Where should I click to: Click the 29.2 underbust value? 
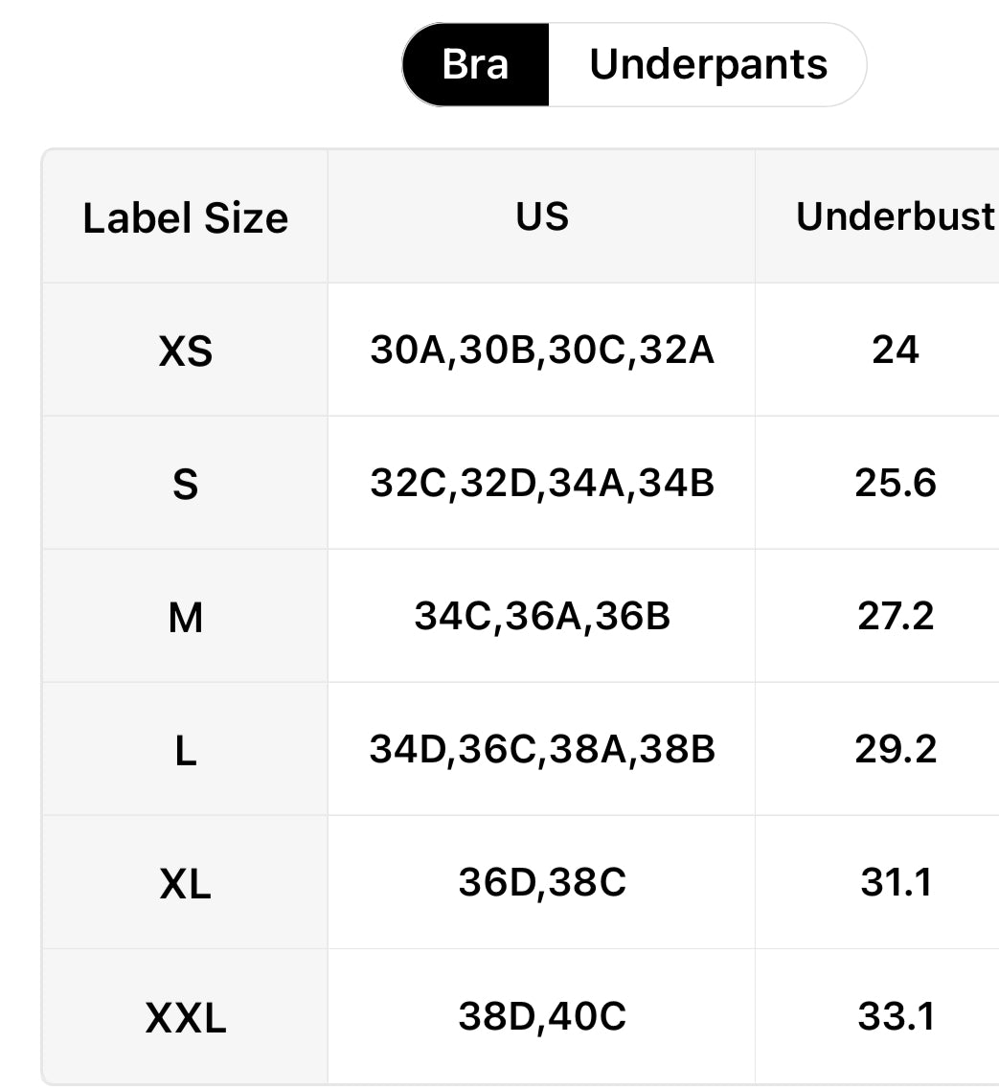point(896,749)
